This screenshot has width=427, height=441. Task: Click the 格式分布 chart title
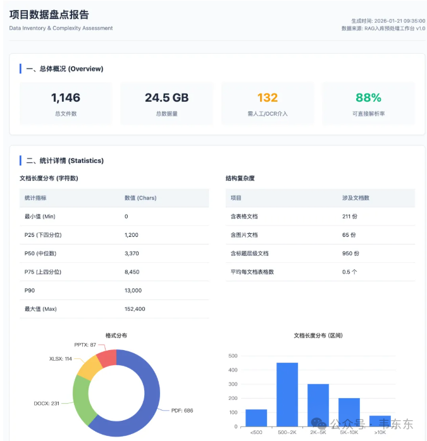[116, 335]
